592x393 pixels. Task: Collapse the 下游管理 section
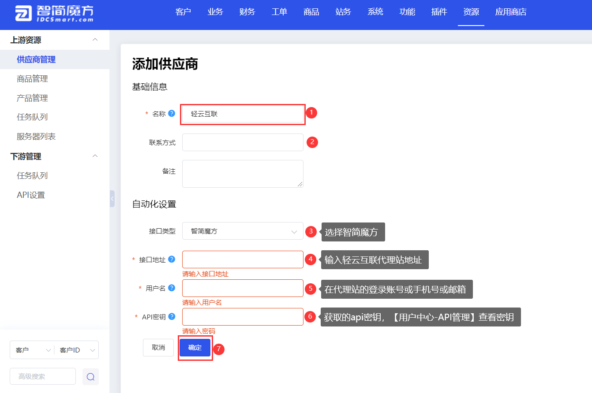(95, 156)
